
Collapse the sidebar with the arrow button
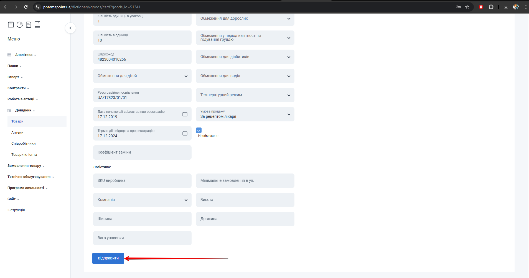click(70, 28)
